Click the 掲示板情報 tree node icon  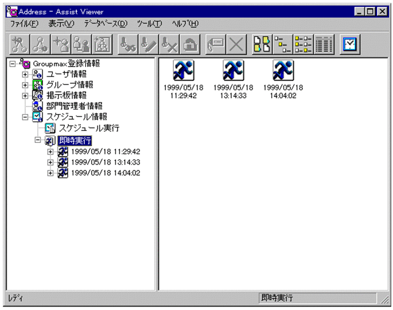coord(37,95)
